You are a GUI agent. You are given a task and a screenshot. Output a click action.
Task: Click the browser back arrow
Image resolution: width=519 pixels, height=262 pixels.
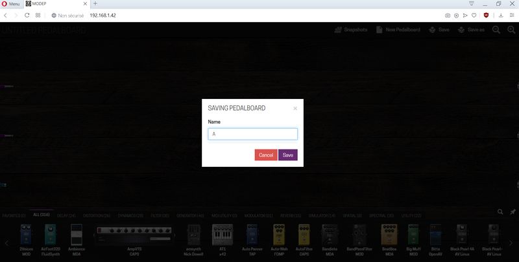6,15
